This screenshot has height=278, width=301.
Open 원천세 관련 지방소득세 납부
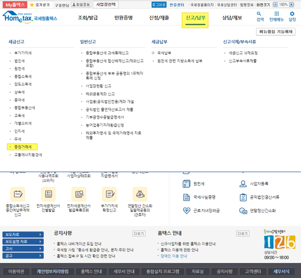pyautogui.click(x=180, y=61)
